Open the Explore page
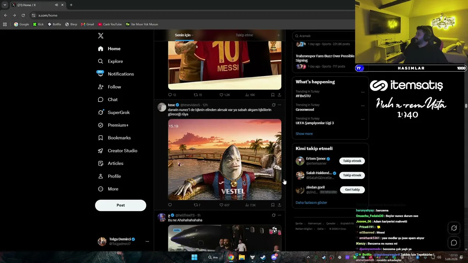468x263 pixels. 110,61
